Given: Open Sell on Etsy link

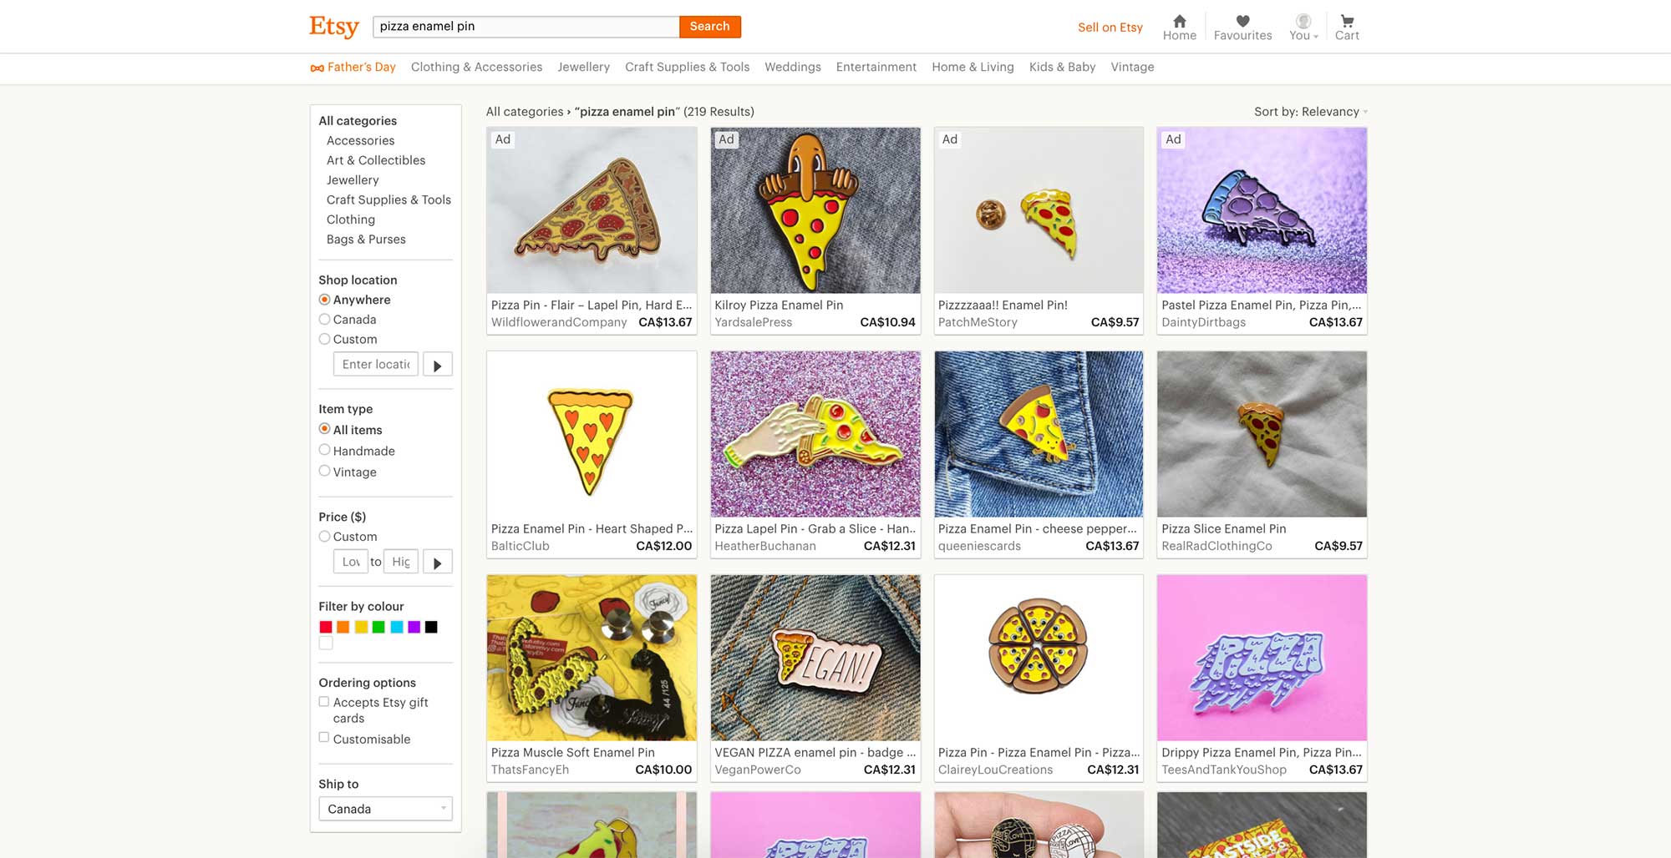Looking at the screenshot, I should point(1110,28).
